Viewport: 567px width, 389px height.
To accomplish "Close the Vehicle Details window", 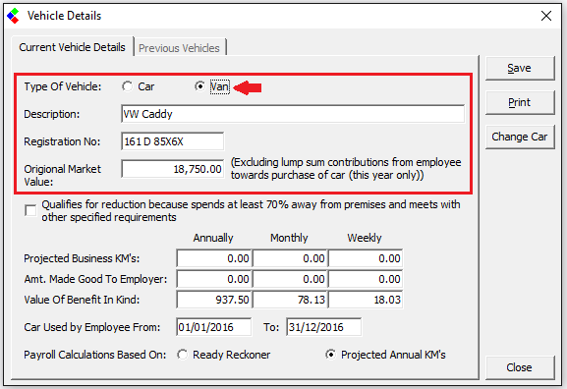I will tap(546, 16).
